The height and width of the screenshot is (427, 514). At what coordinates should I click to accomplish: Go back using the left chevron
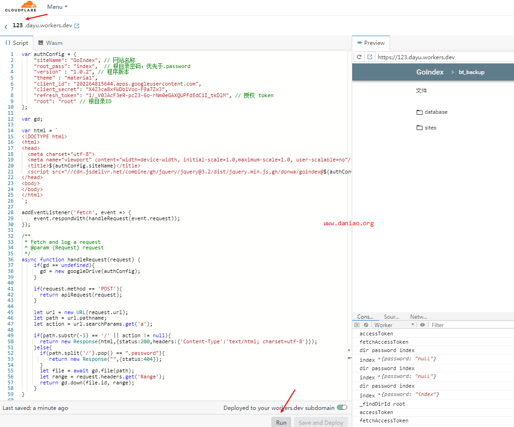[6, 27]
